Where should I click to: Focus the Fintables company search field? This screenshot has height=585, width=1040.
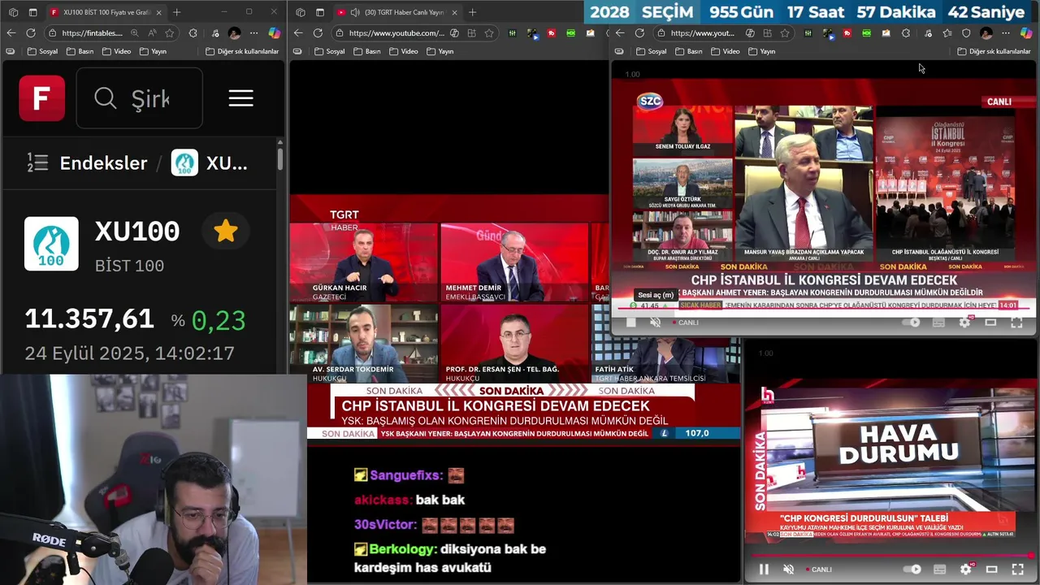[x=139, y=98]
